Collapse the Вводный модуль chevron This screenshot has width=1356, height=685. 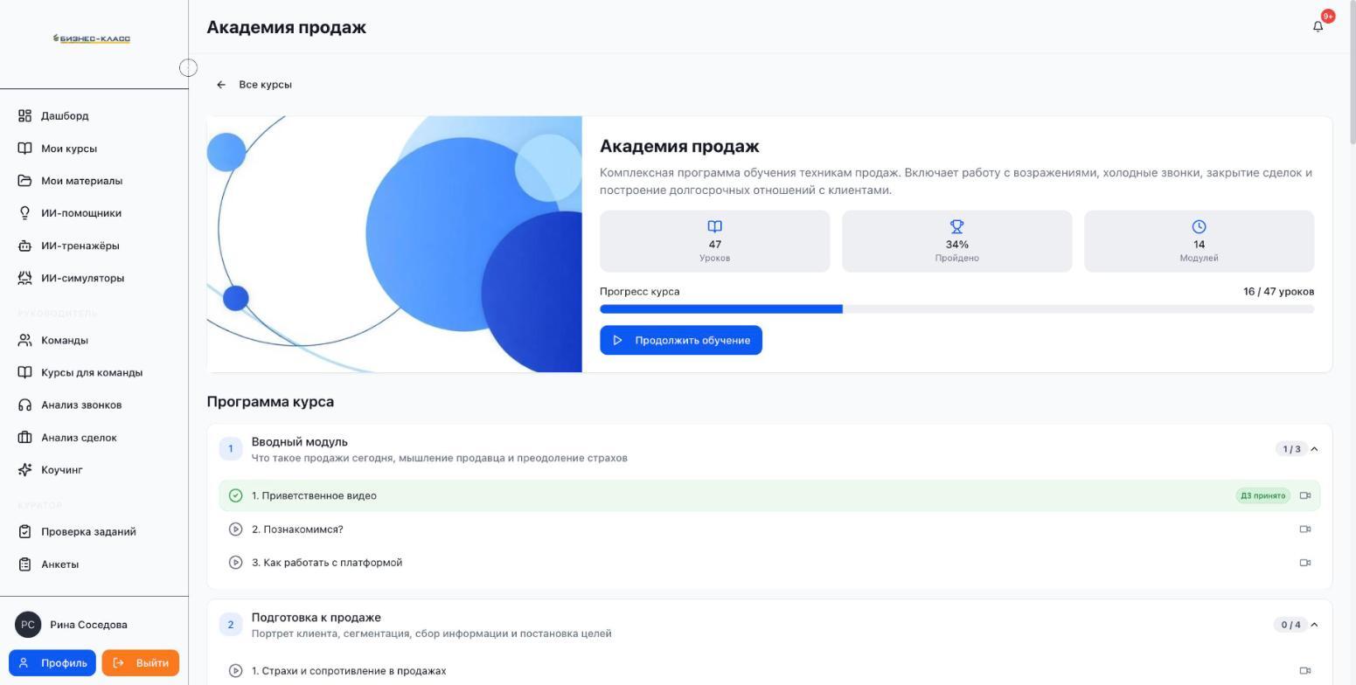(x=1314, y=449)
